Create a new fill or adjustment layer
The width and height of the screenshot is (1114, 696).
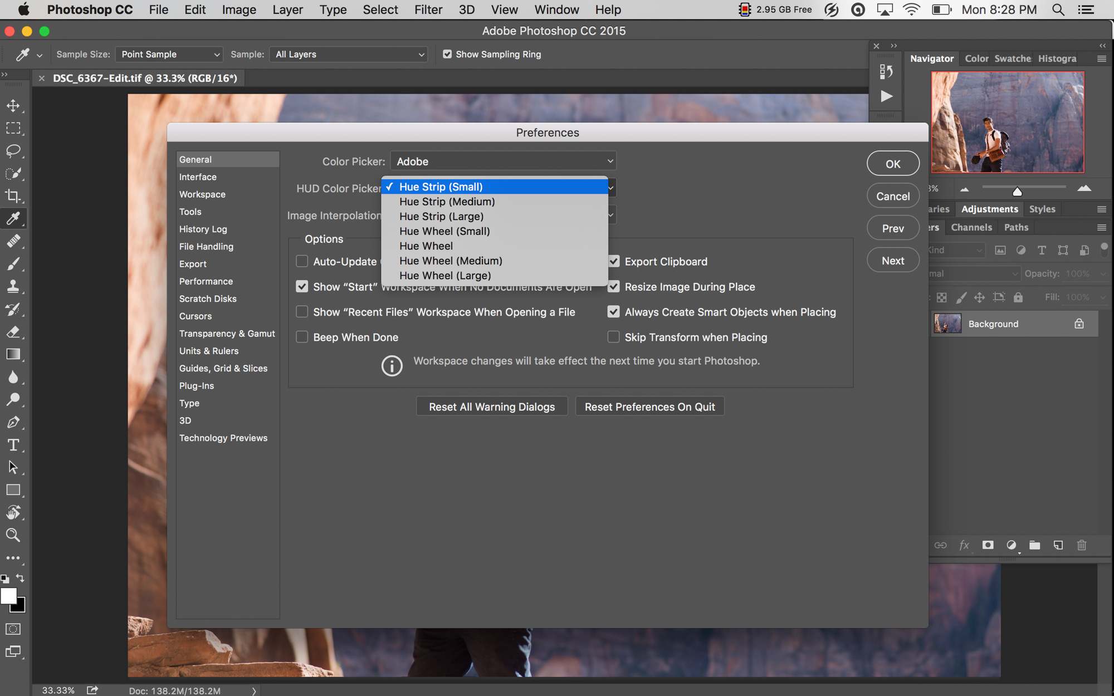click(1012, 545)
